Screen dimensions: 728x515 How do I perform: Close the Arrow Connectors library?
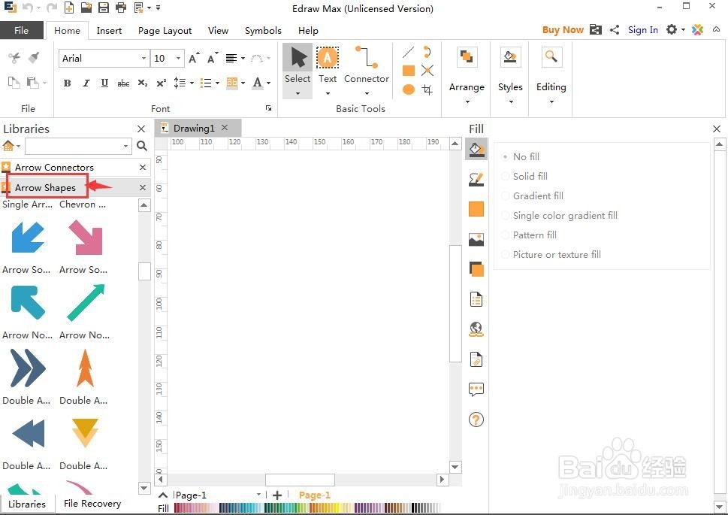coord(143,167)
